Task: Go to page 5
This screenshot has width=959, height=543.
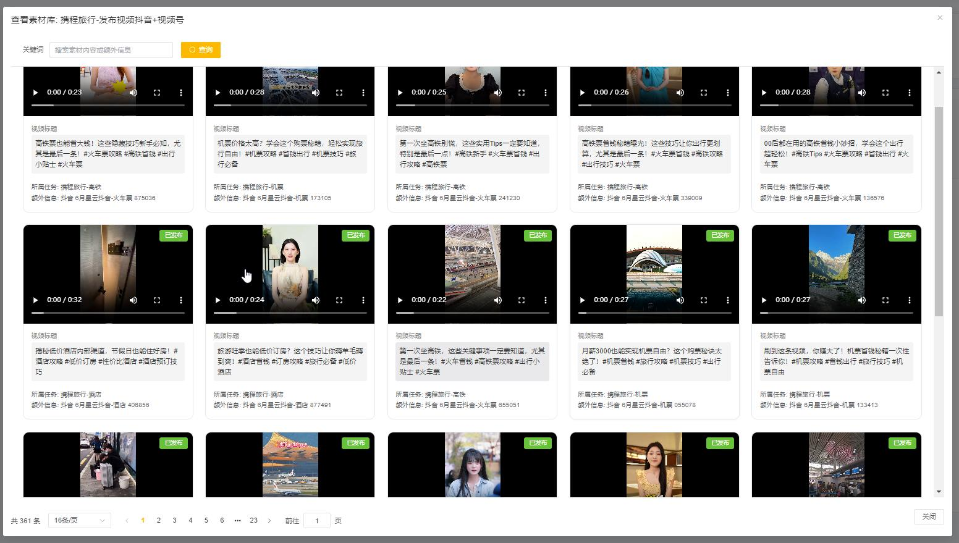Action: point(206,521)
